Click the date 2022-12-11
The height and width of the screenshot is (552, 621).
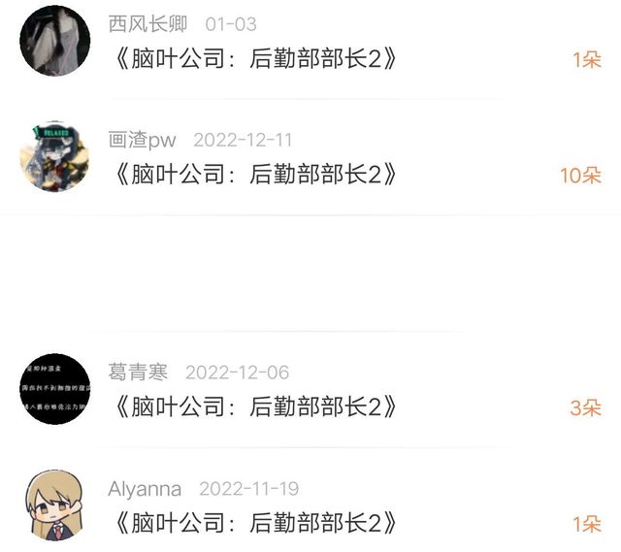(243, 140)
